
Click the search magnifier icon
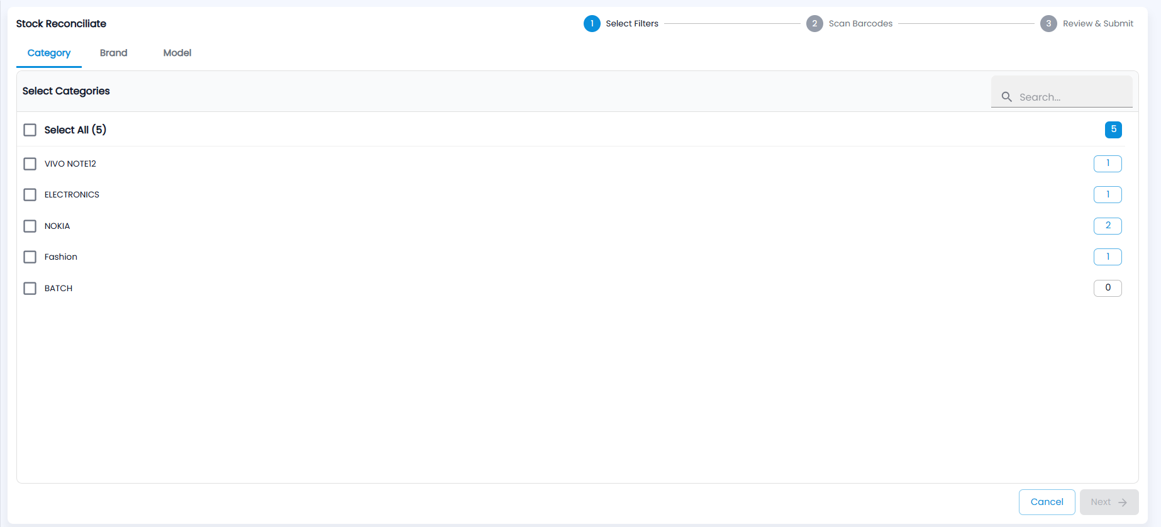(x=1006, y=97)
